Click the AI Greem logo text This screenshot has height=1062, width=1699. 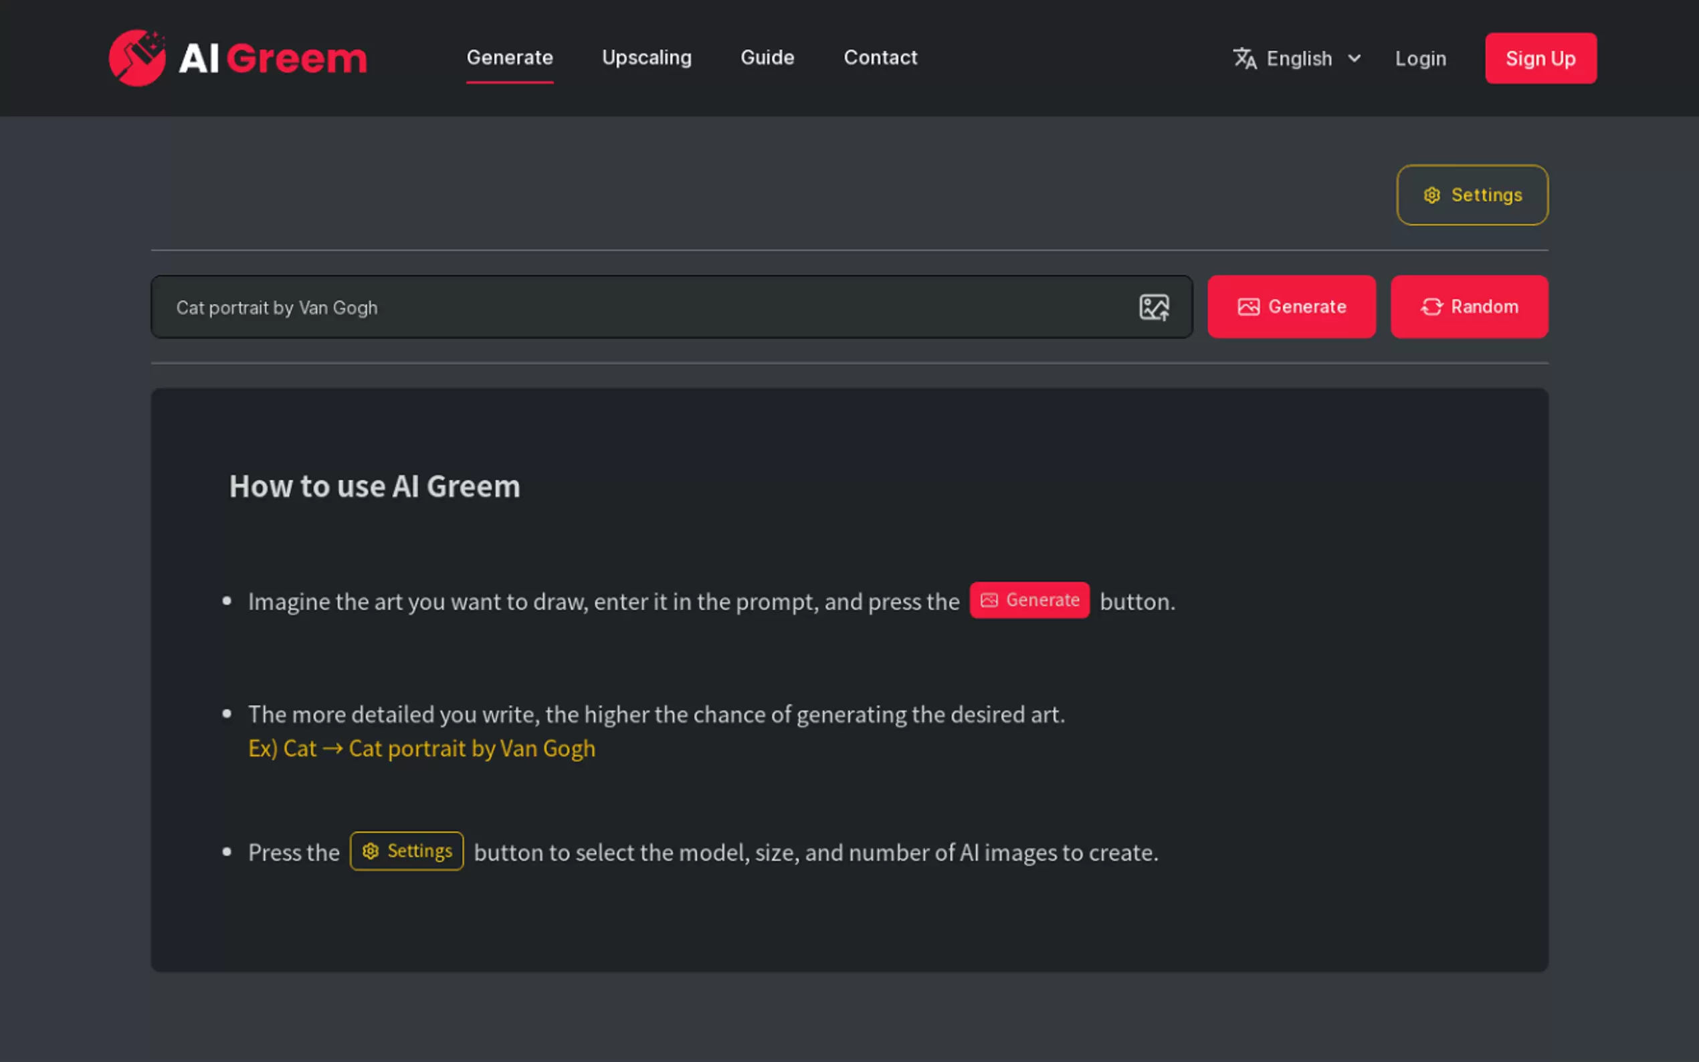coord(272,58)
